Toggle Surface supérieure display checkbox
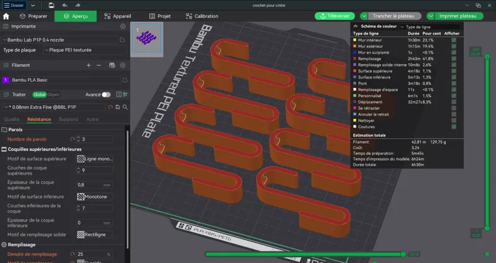Viewport: 496px width, 263px height. tap(454, 71)
